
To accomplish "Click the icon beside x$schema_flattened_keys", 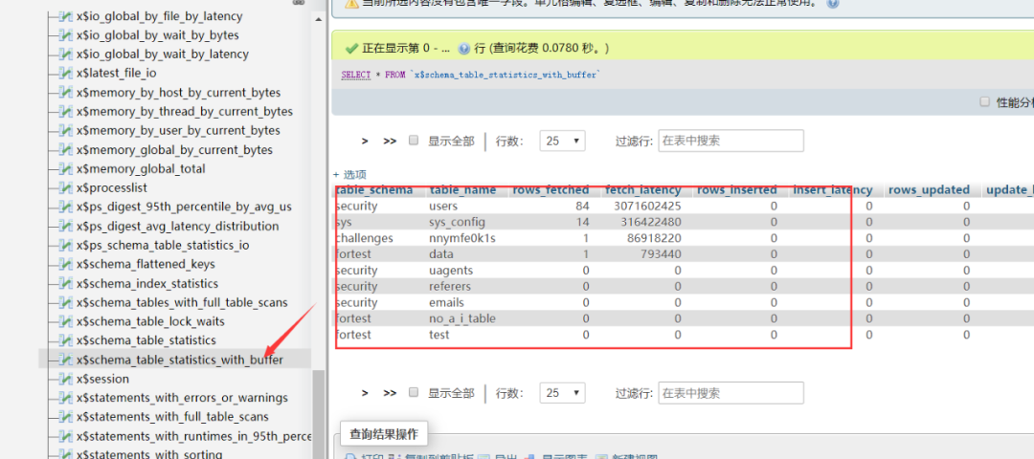I will 65,264.
